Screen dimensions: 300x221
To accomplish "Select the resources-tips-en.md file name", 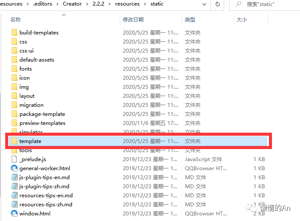I will (46, 196).
